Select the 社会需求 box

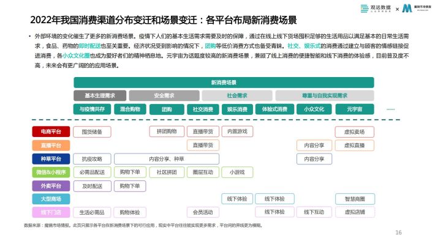tap(237, 95)
